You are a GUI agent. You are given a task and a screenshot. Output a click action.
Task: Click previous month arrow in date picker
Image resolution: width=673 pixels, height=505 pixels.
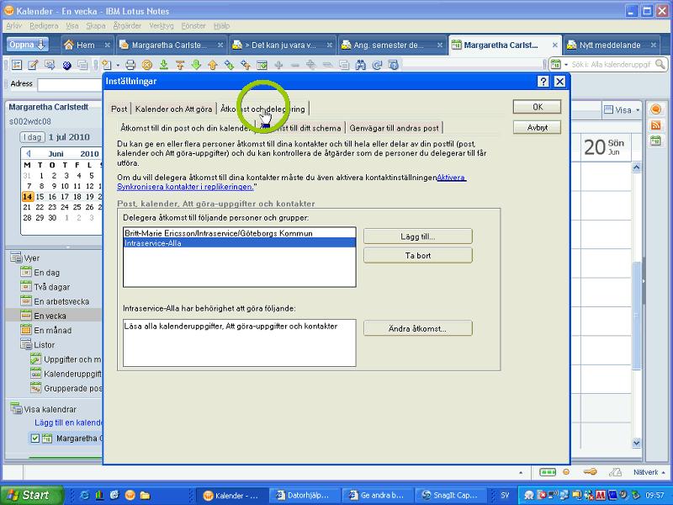pyautogui.click(x=28, y=153)
